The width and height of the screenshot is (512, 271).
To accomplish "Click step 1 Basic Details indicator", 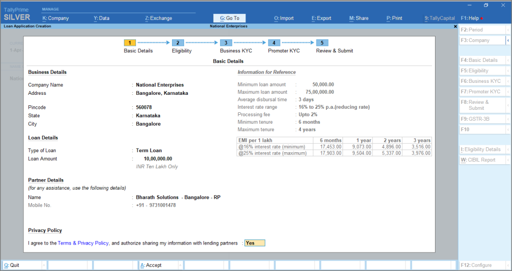I will 129,43.
